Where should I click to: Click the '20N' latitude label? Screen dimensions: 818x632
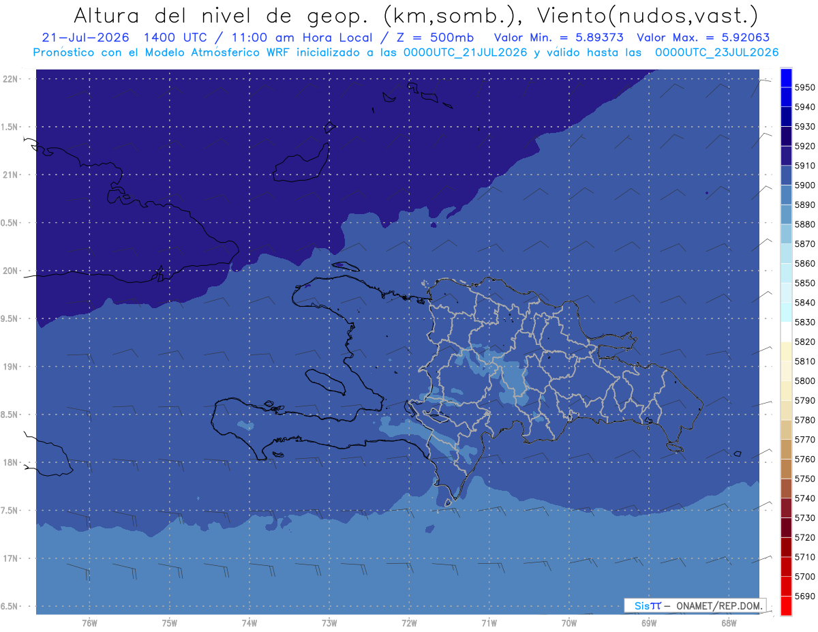[10, 271]
